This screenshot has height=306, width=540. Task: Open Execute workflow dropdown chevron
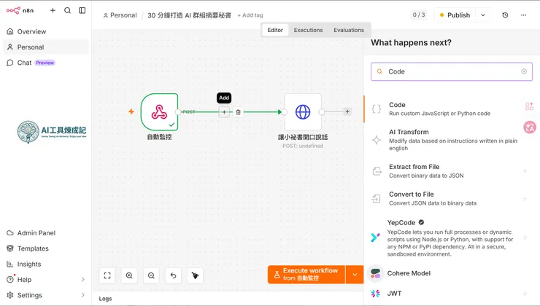click(x=355, y=275)
